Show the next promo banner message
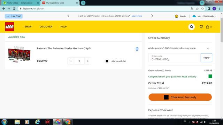This screenshot has width=223, height=125. tap(152, 16)
